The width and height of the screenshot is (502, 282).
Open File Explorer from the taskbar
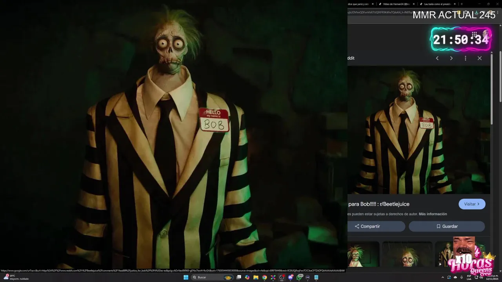click(x=256, y=277)
